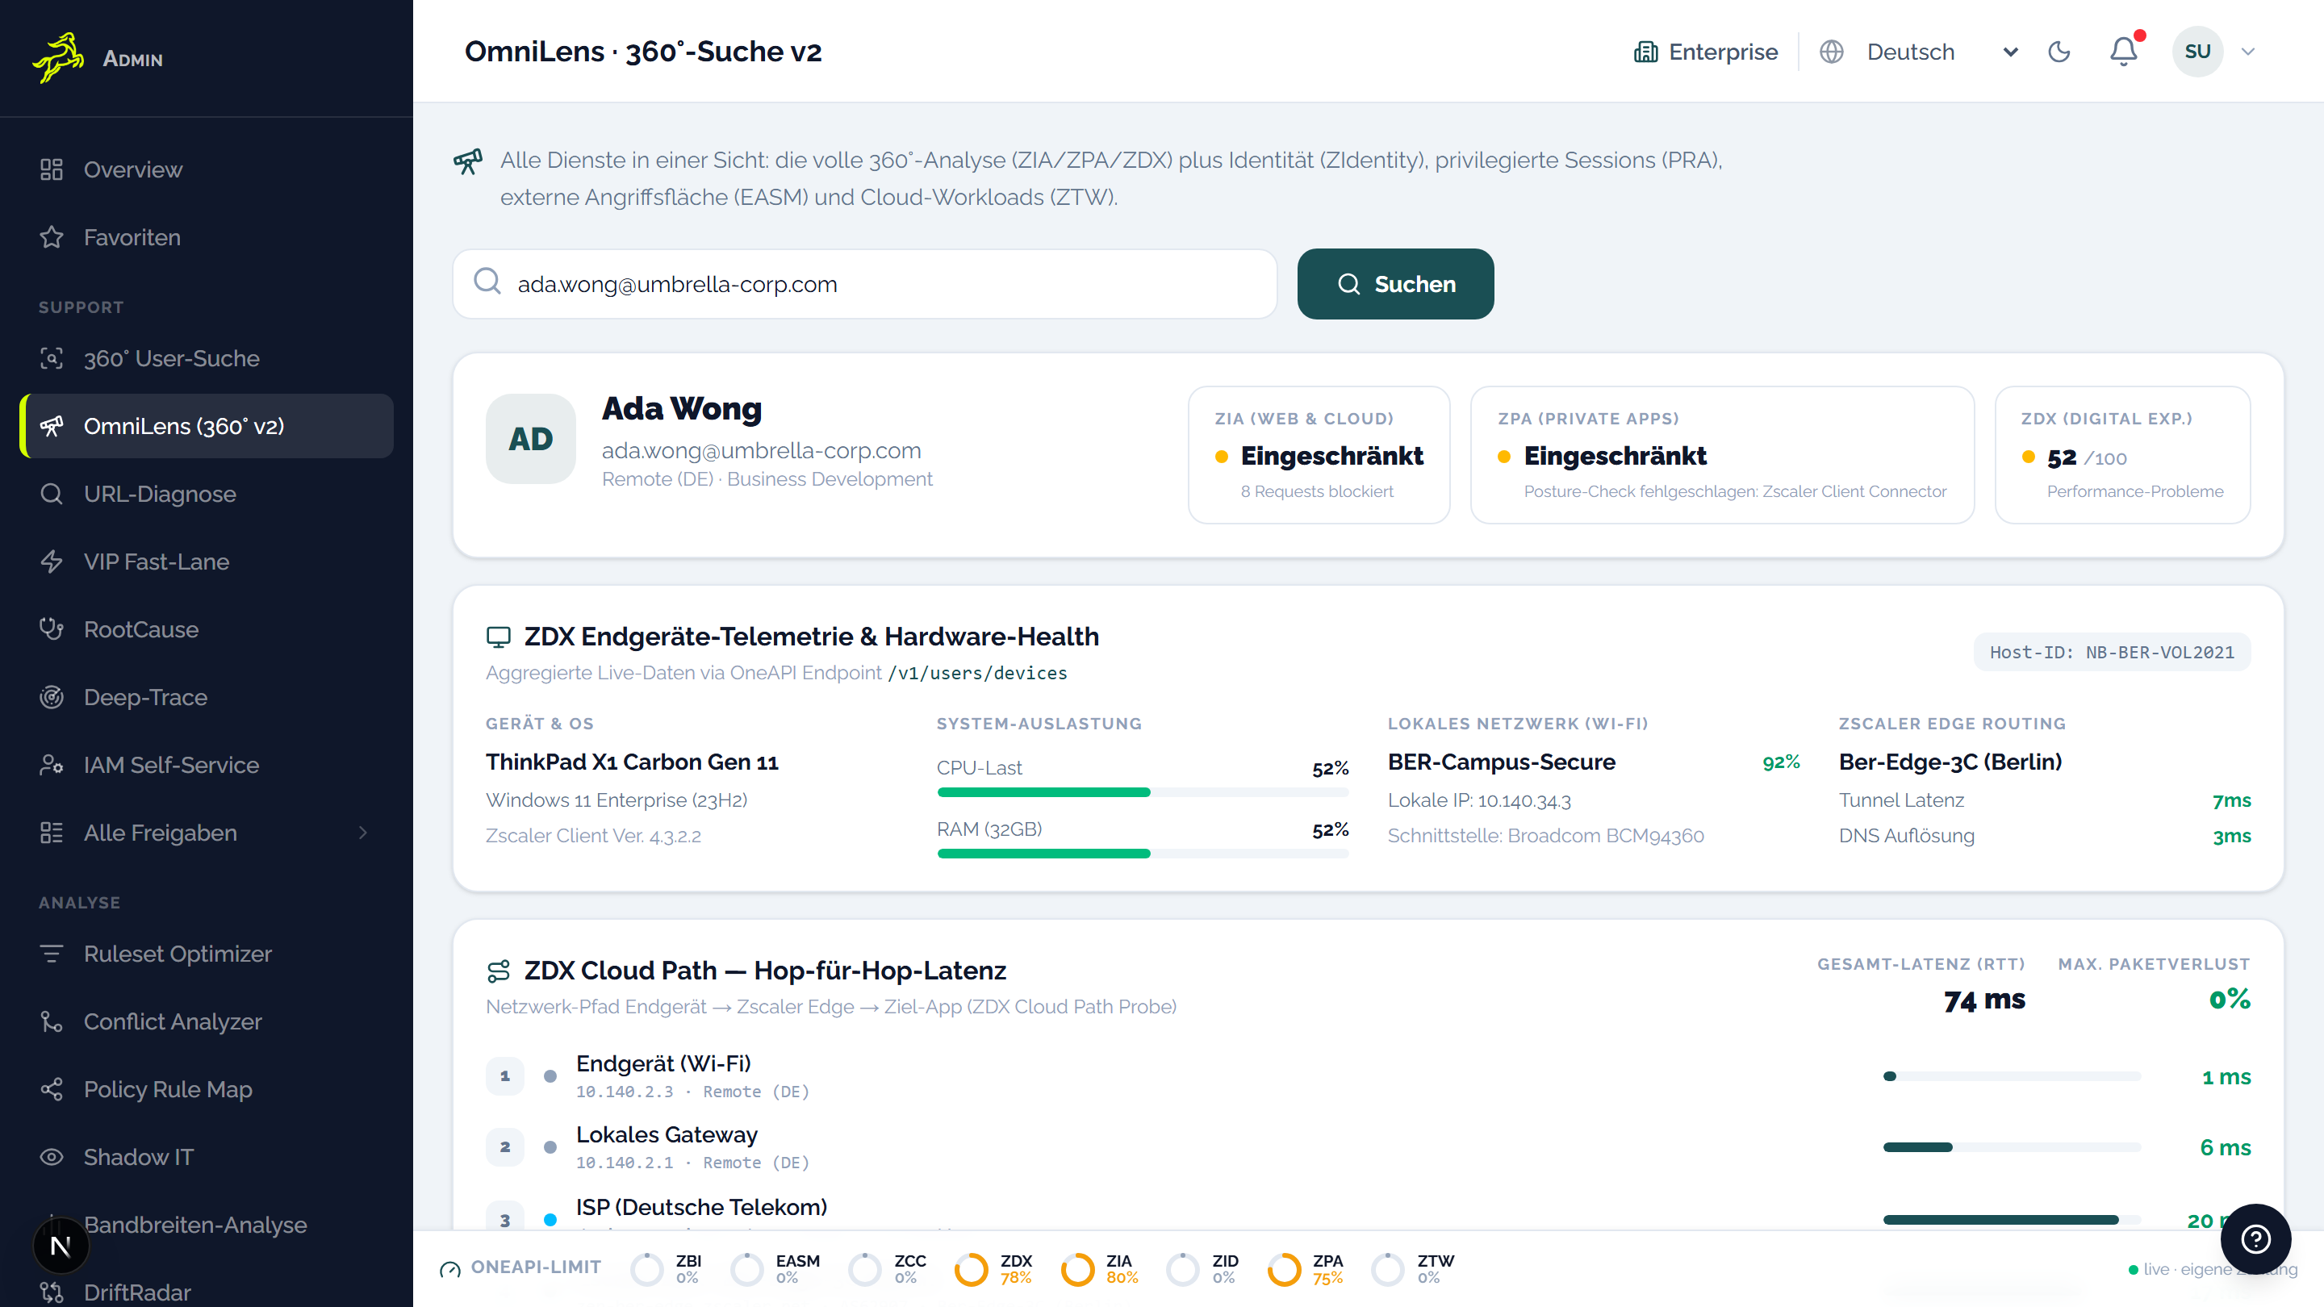Screen dimensions: 2324x1307
Task: Open the ZPA (Private Apps) status card
Action: (x=1722, y=453)
